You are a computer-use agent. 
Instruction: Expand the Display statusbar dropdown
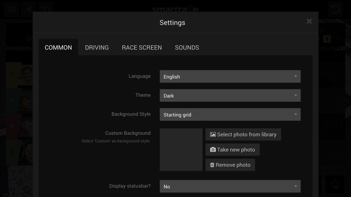point(230,187)
